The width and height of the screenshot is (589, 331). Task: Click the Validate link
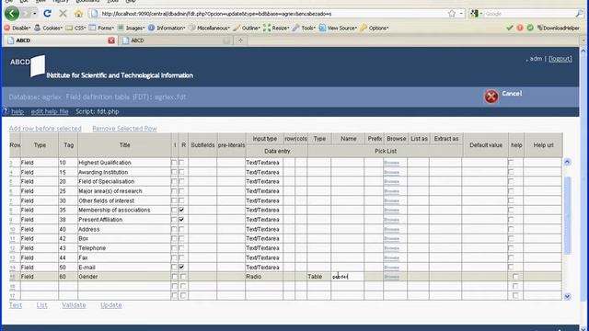tap(74, 305)
